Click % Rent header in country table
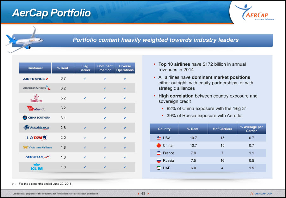Screen dimensions: 286x198 coord(193,129)
